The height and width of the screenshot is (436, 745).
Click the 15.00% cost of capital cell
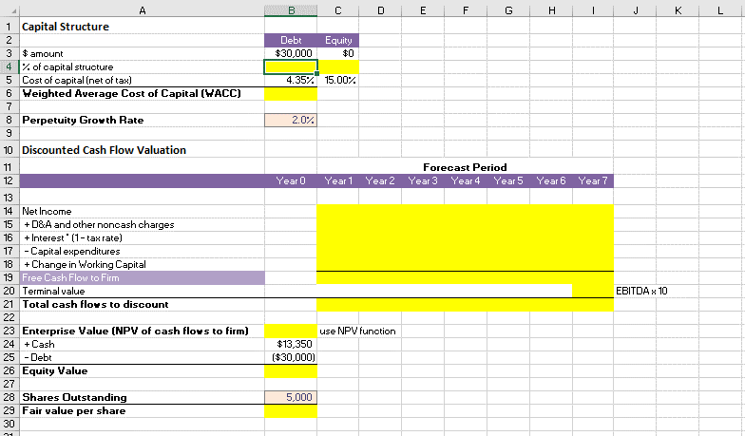pos(338,80)
